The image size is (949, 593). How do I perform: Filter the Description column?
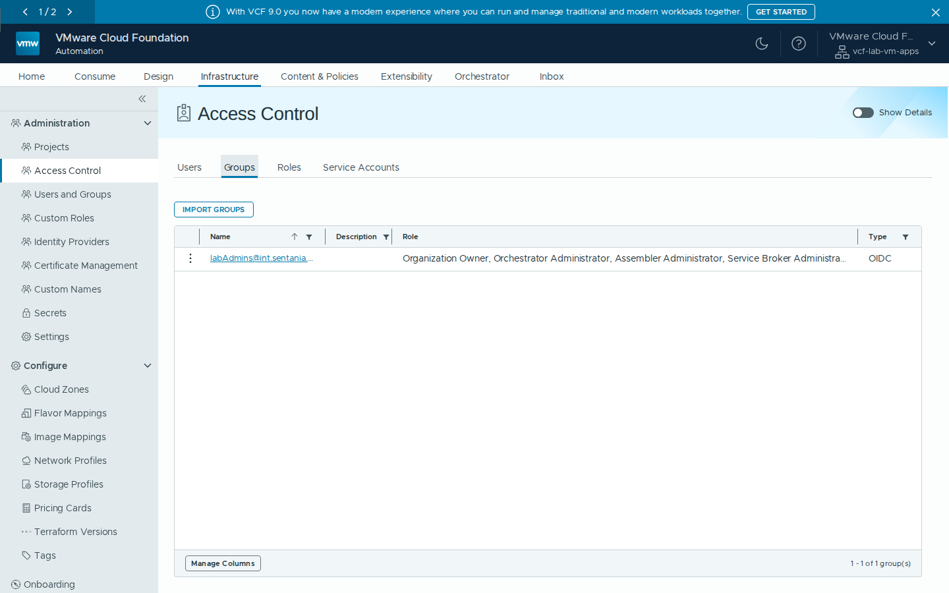[x=386, y=237]
